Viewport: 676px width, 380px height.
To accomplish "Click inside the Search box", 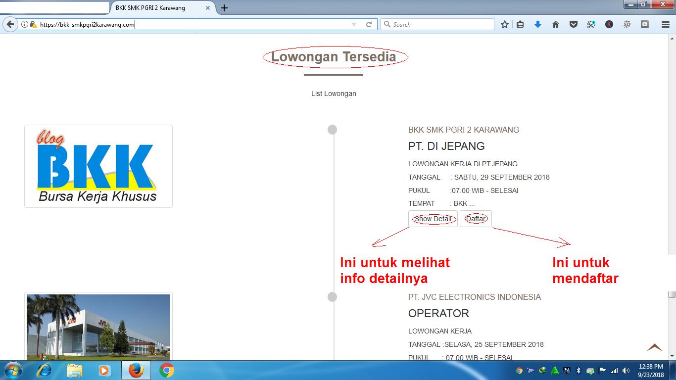I will (437, 24).
